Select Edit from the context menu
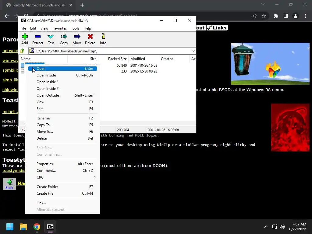 click(x=62, y=109)
